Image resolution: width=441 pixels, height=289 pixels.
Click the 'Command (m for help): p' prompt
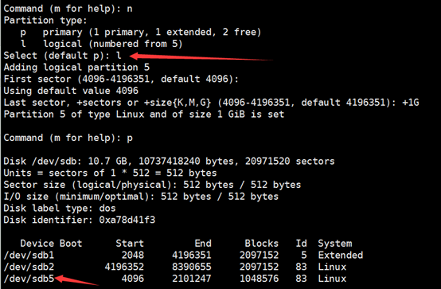(x=68, y=139)
